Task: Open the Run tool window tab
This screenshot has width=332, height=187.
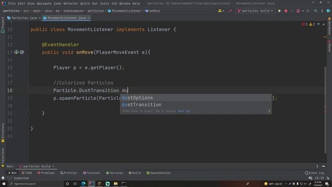Action: [x=12, y=173]
